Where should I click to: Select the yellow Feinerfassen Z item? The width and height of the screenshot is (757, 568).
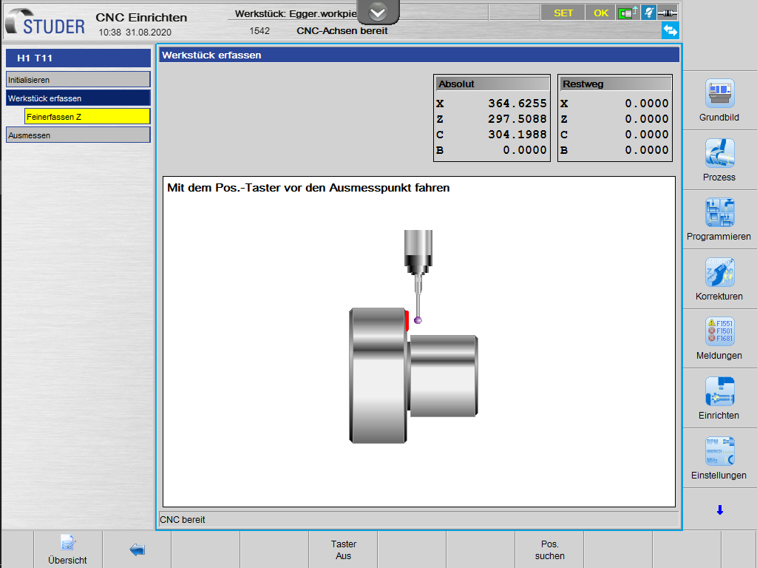coord(86,117)
